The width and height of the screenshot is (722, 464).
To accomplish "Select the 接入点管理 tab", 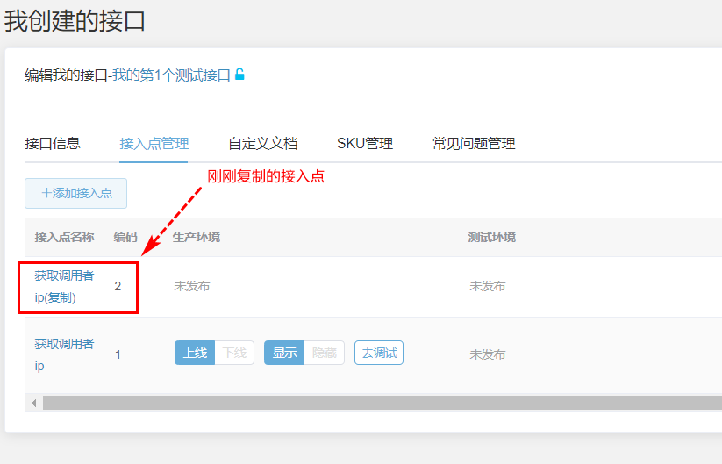I will coord(154,144).
